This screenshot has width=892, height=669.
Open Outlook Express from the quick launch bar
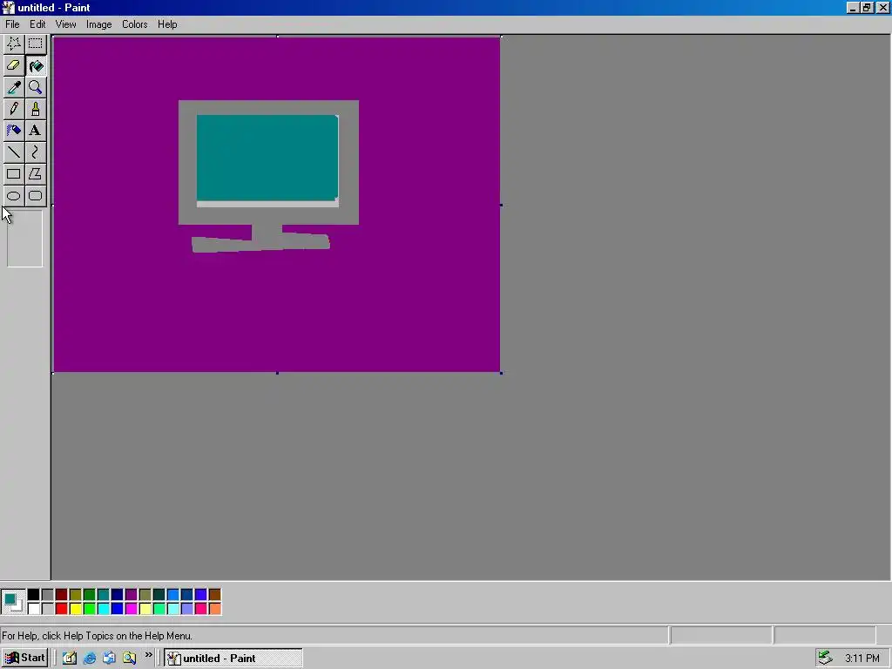click(109, 659)
